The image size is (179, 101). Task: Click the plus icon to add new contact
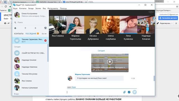tap(35, 28)
